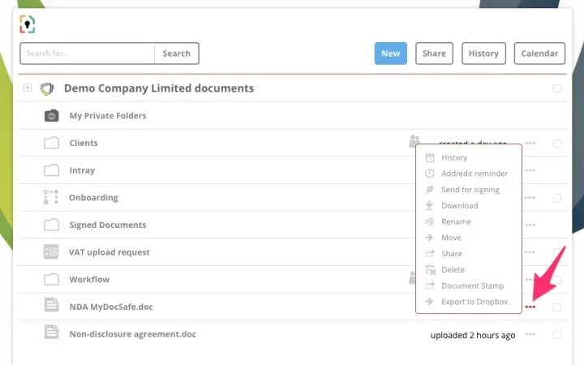Select Rename in the context menu

(456, 221)
